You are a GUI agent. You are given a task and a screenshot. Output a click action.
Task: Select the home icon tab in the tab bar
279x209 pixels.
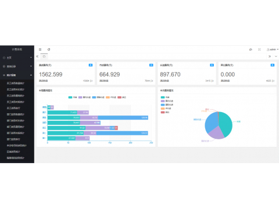tap(44, 56)
